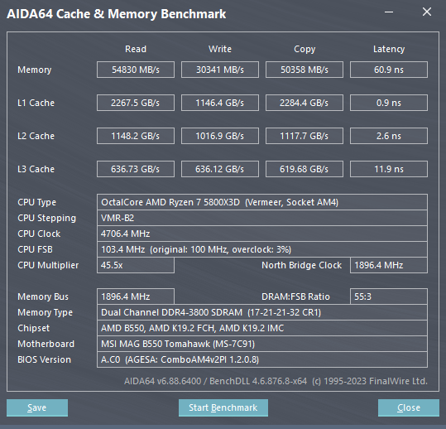Select Memory Read value 54830 MB/s
Screen dimensions: 446x429
pos(136,70)
